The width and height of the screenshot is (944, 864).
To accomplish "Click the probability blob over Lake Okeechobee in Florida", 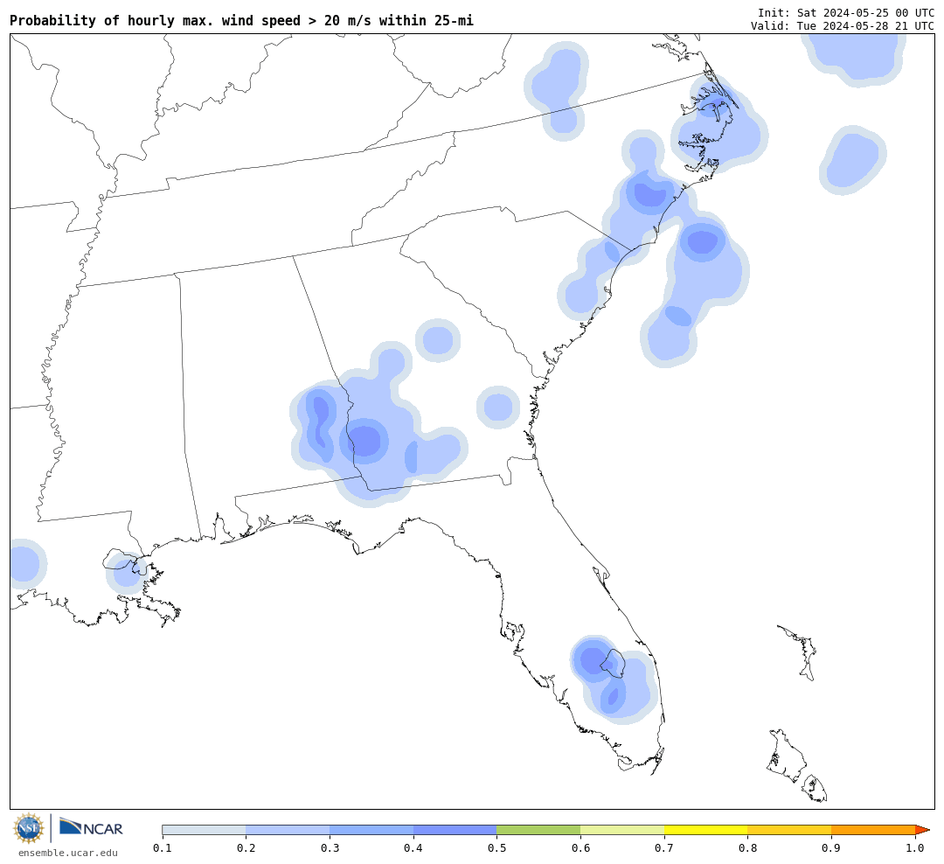I will [x=613, y=679].
